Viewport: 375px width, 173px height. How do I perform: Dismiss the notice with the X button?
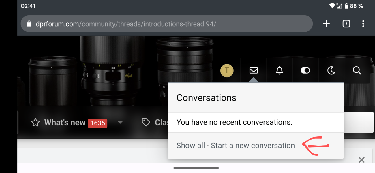[361, 159]
